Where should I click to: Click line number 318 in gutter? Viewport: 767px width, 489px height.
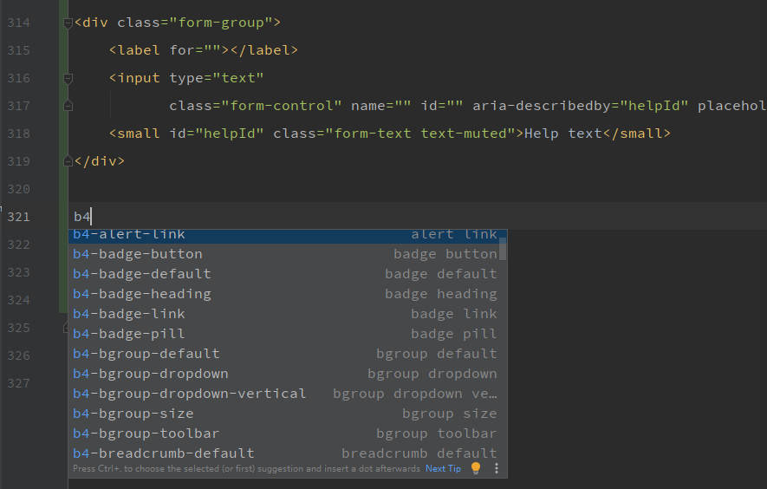point(18,134)
